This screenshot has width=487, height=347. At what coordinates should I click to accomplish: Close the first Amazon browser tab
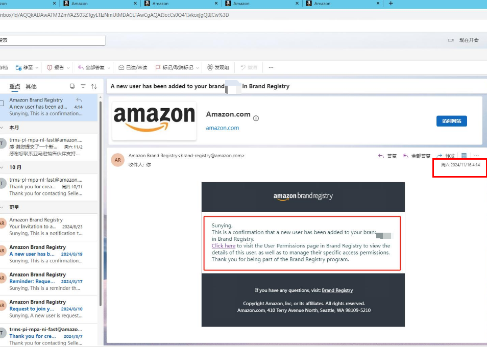54,4
